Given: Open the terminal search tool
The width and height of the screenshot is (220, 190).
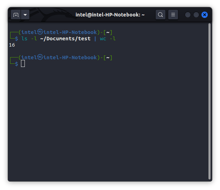Looking at the screenshot, I should click(161, 15).
